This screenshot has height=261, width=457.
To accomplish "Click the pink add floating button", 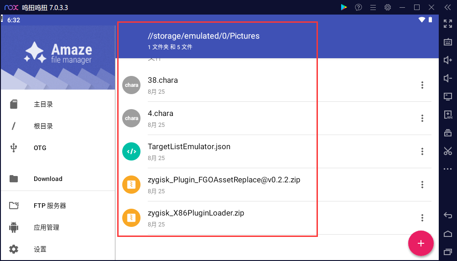I will pyautogui.click(x=421, y=243).
